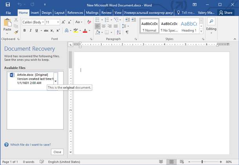The height and width of the screenshot is (165, 239).
Task: Open the Layout tab
Action: (60, 13)
